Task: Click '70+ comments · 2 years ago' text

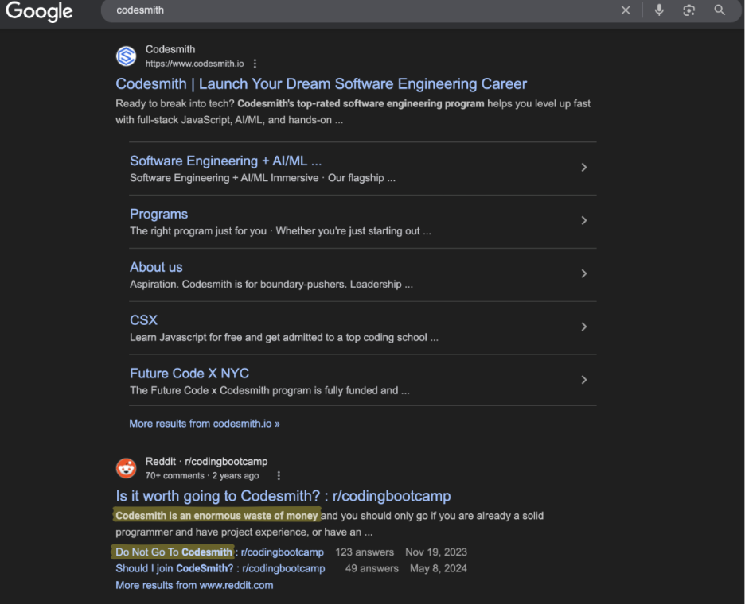Action: [x=202, y=476]
